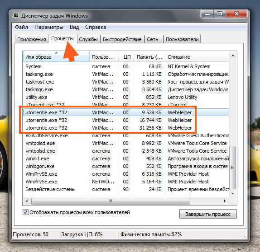Maximize the Task Manager window
Image resolution: width=260 pixels, height=252 pixels.
coord(220,14)
